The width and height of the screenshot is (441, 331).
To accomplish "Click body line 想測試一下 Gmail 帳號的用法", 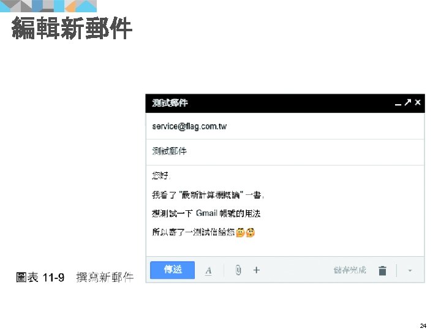I will coord(206,213).
